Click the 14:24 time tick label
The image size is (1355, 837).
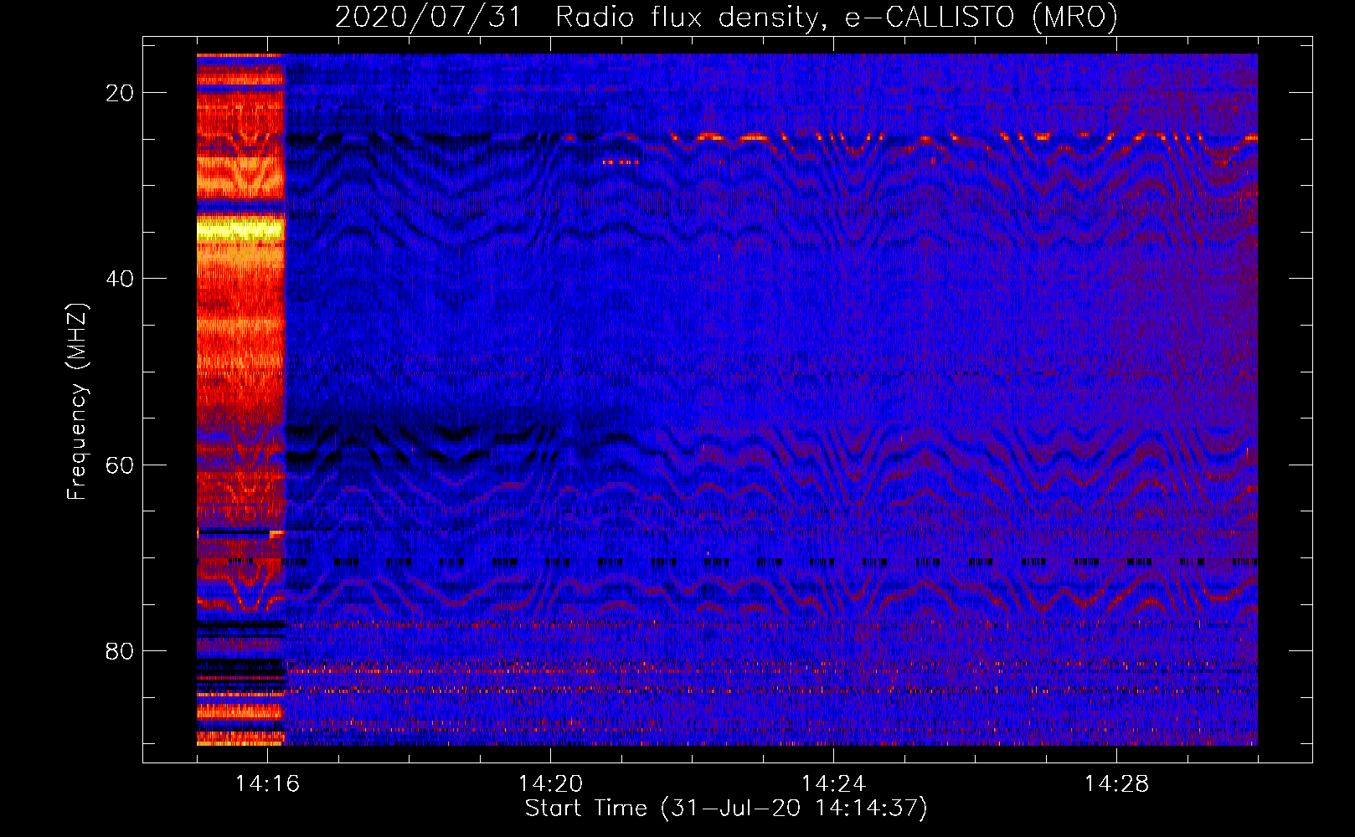point(833,783)
